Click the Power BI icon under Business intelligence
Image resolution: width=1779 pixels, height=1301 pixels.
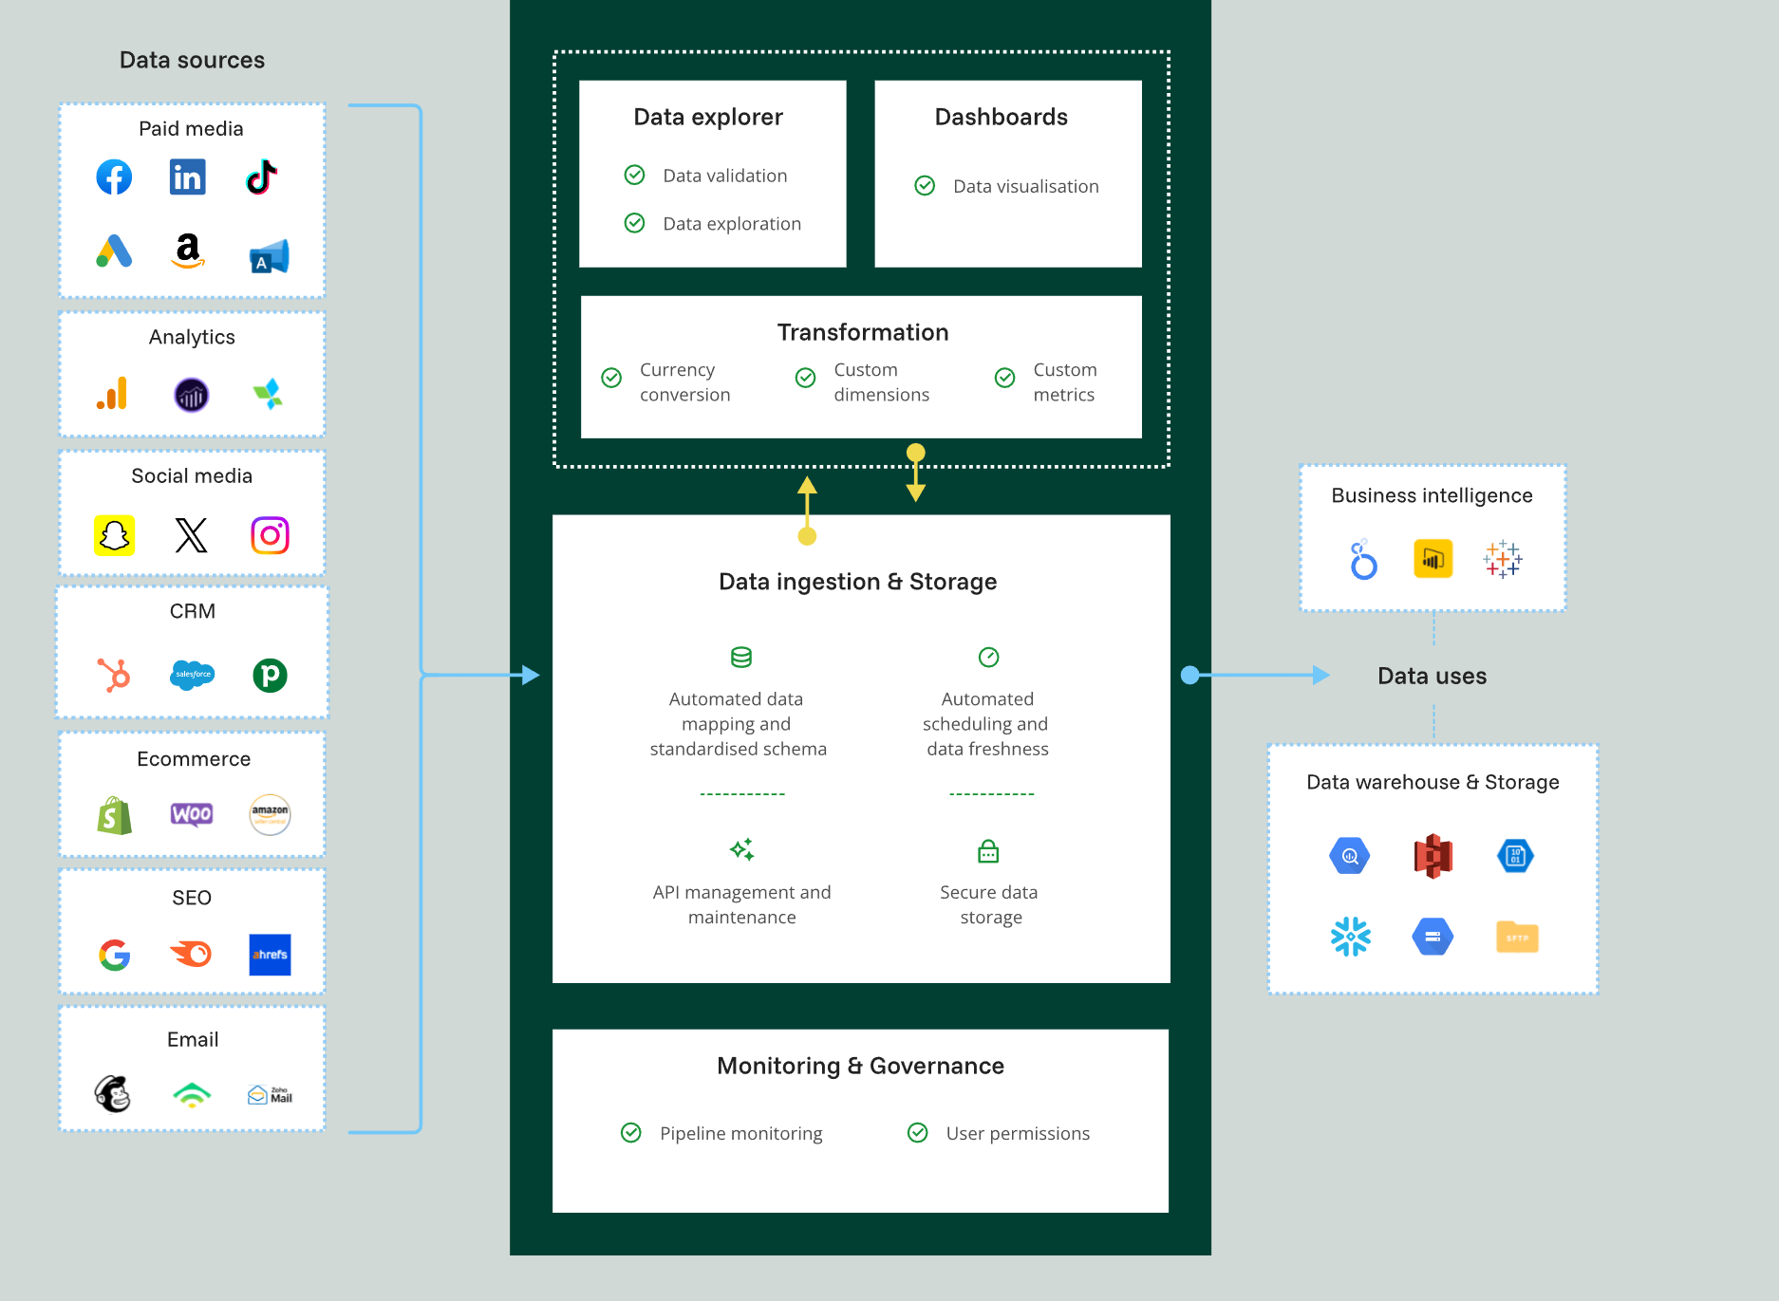coord(1433,559)
